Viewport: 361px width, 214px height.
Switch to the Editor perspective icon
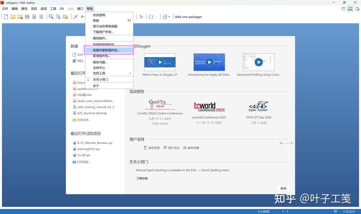(343, 9)
